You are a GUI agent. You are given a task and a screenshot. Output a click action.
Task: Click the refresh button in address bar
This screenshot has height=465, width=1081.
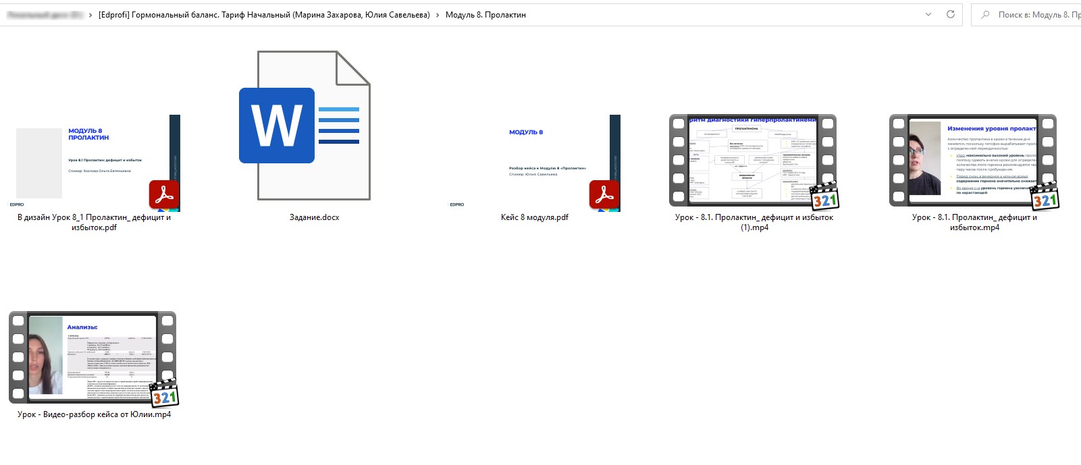(951, 14)
